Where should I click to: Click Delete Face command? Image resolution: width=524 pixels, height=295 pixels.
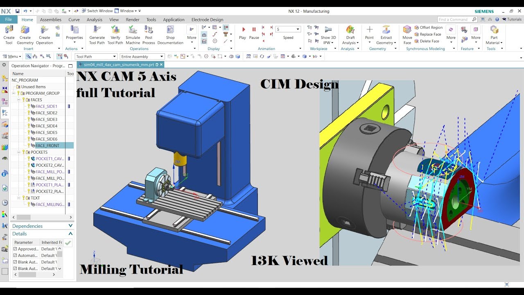pos(427,41)
